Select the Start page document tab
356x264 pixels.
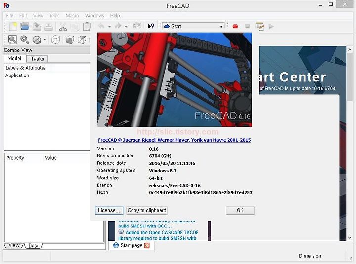[132, 245]
